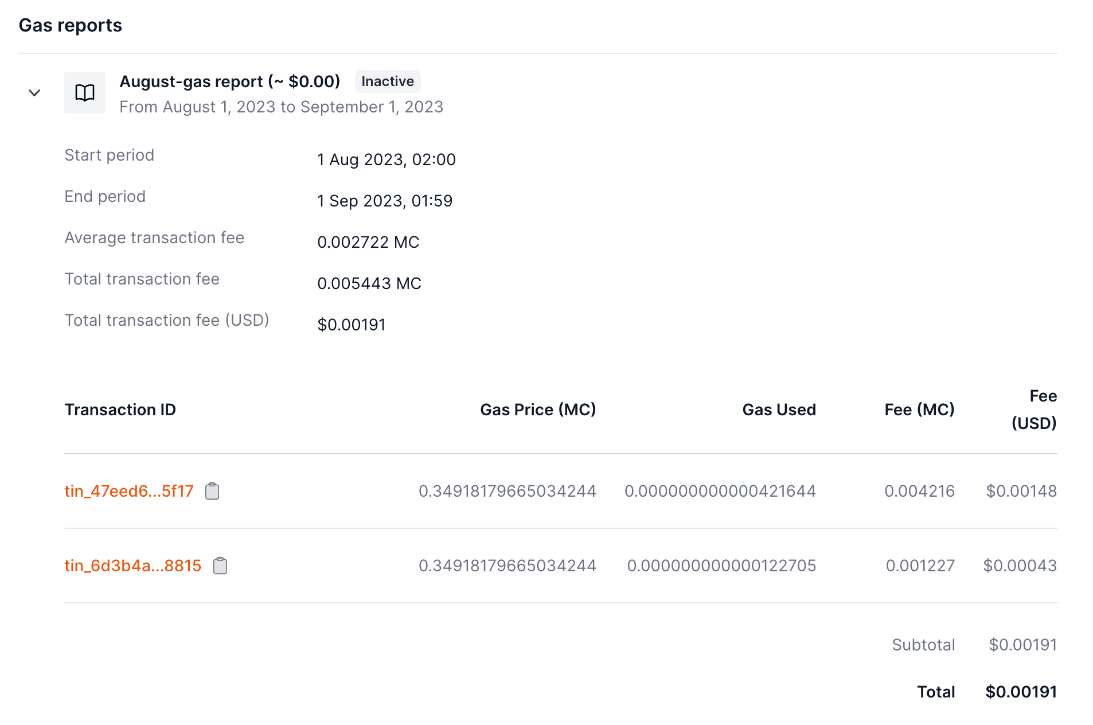The width and height of the screenshot is (1093, 725).
Task: Click the total transaction fee 0.005443 MC
Action: (369, 283)
